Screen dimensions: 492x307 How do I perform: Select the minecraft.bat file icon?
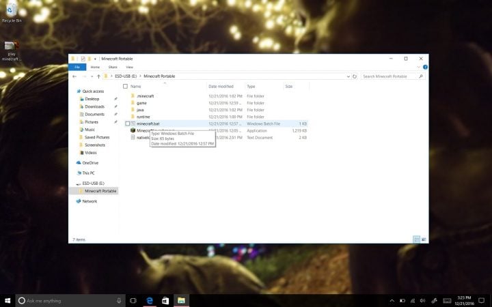(133, 123)
